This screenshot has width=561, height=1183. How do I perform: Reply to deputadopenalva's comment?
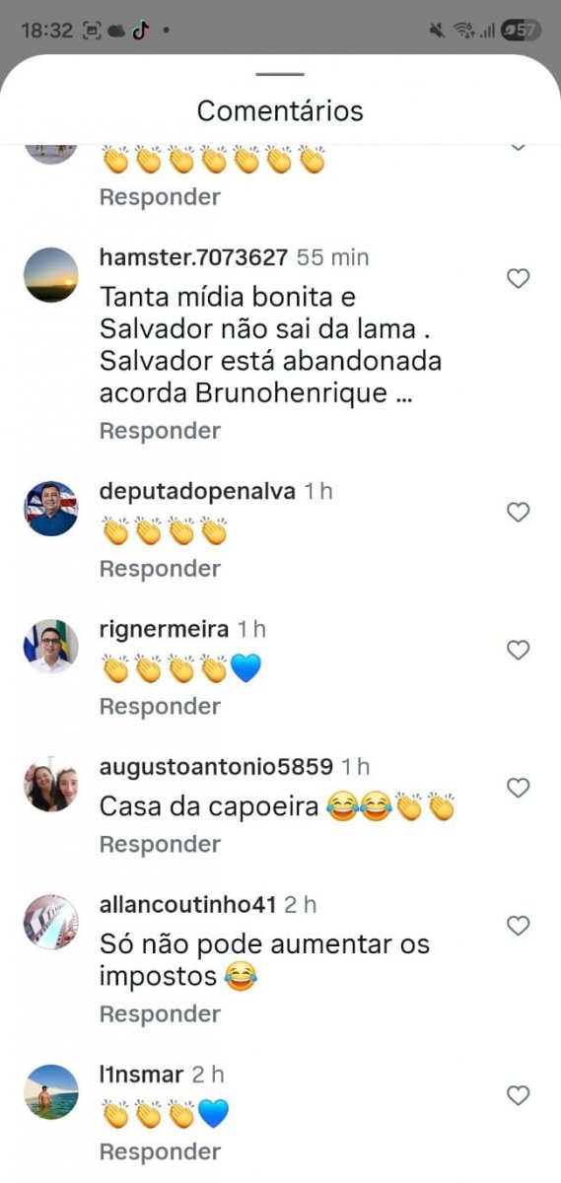pyautogui.click(x=160, y=569)
